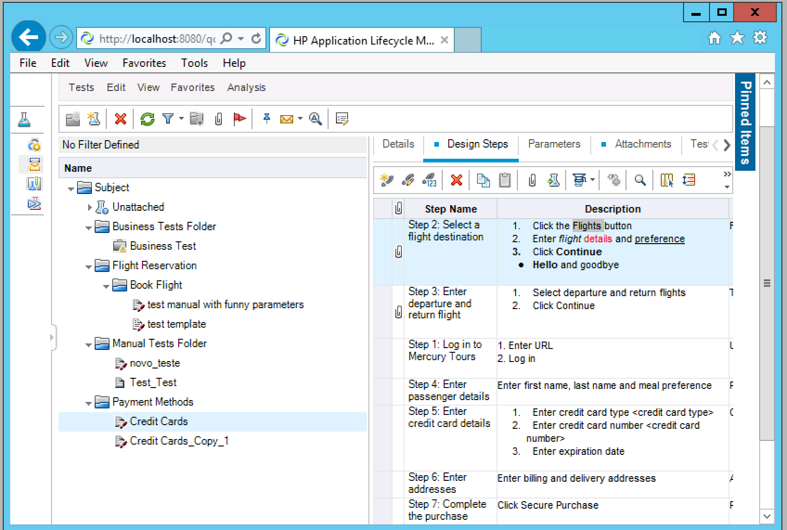The height and width of the screenshot is (530, 787).
Task: Click the red Delete icon in test tree toolbar
Action: point(121,119)
